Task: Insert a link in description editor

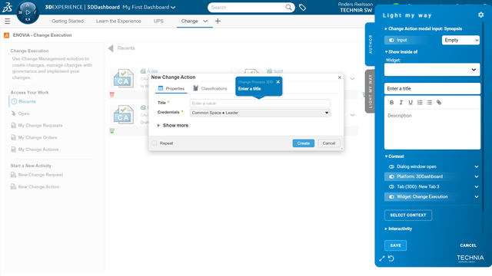Action: pos(439,102)
